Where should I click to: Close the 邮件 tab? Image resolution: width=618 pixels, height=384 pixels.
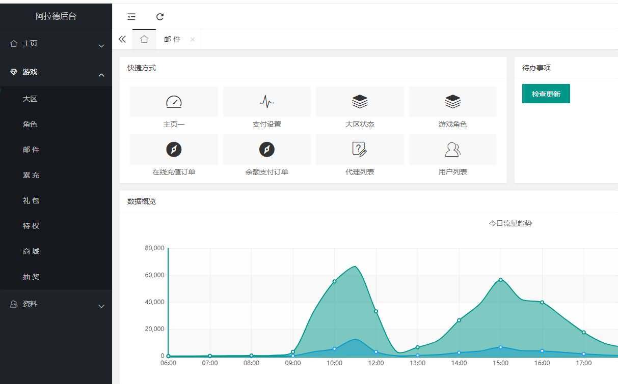pyautogui.click(x=192, y=40)
